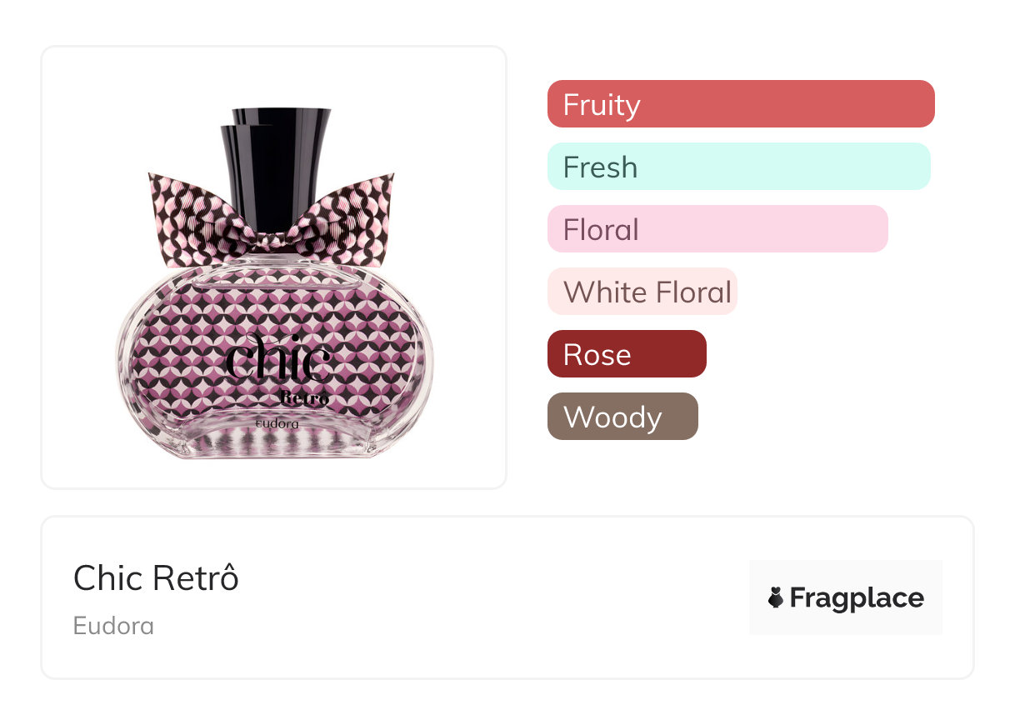Click the Fragplace wordmark text

pyautogui.click(x=856, y=597)
